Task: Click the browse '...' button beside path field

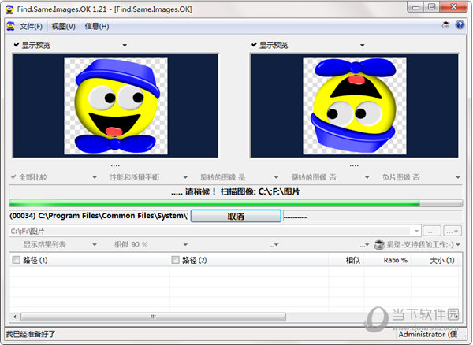Action: pyautogui.click(x=432, y=231)
